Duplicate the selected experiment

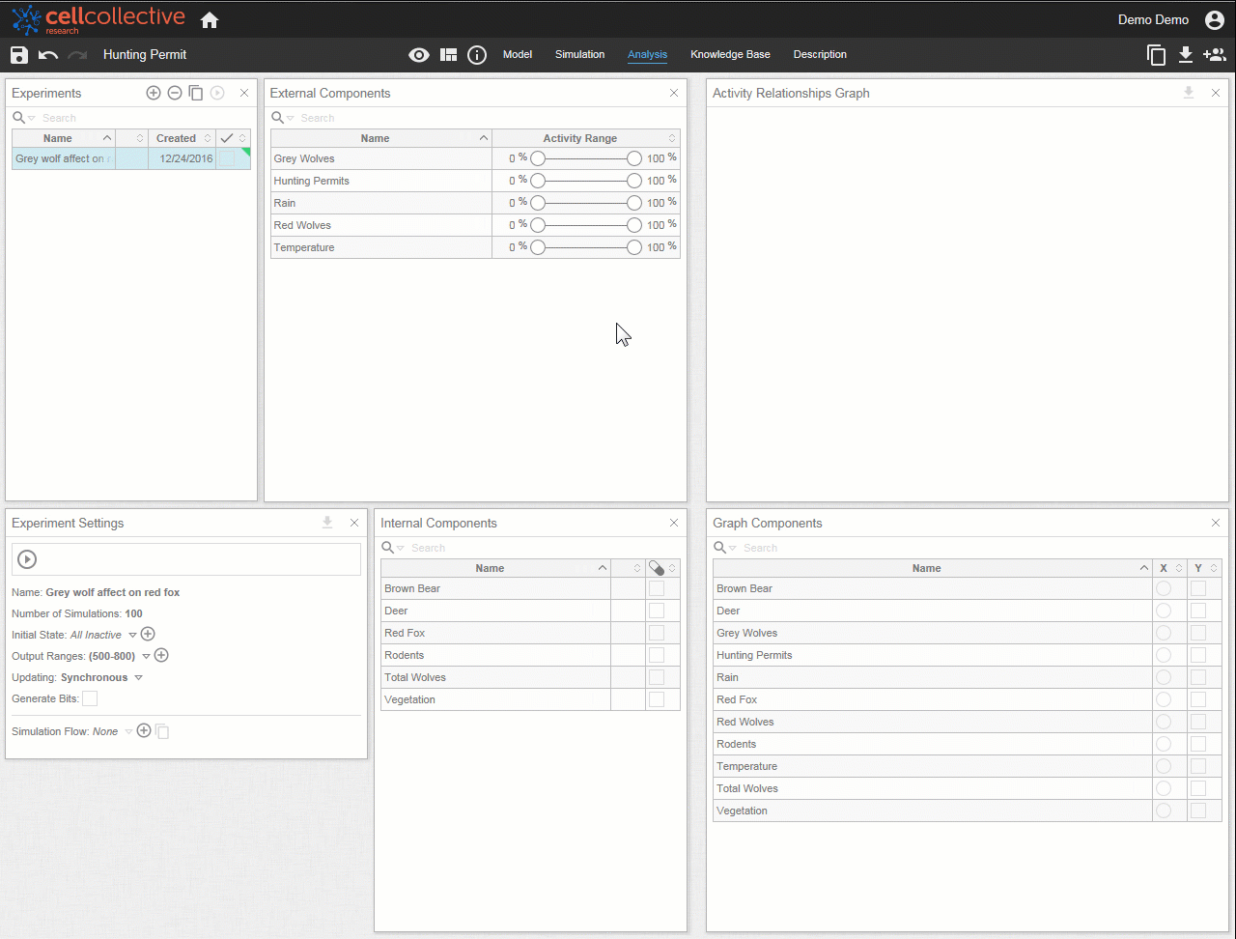click(196, 93)
